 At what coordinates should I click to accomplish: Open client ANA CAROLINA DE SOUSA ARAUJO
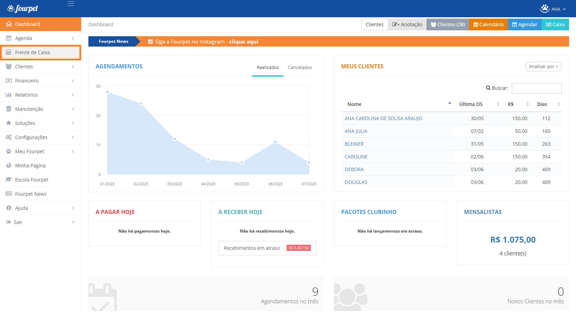[383, 118]
